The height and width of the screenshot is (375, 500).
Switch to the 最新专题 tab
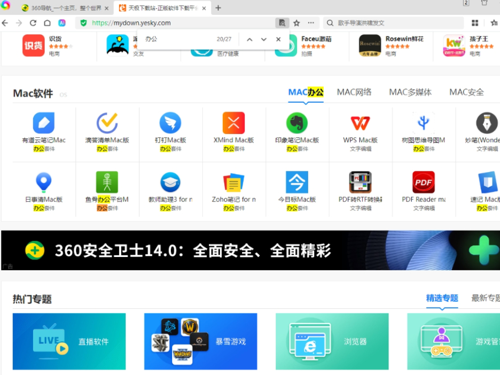point(486,298)
